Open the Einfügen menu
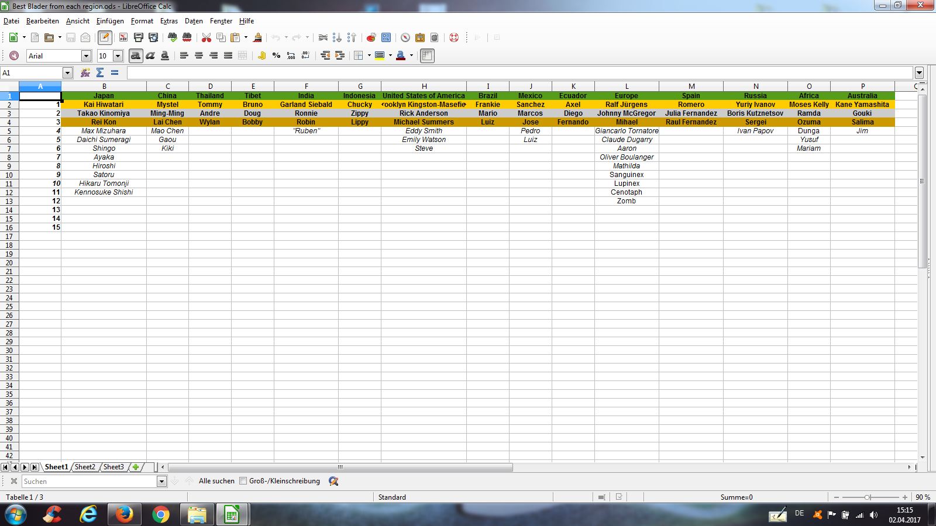 [x=110, y=21]
